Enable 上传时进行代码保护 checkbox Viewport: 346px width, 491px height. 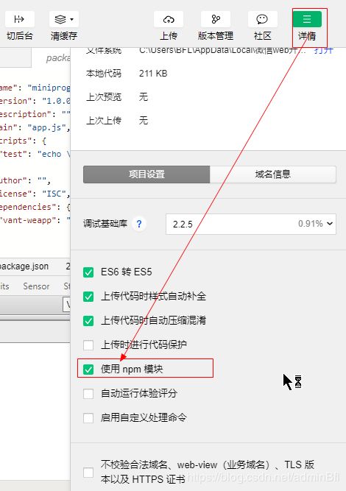click(88, 345)
